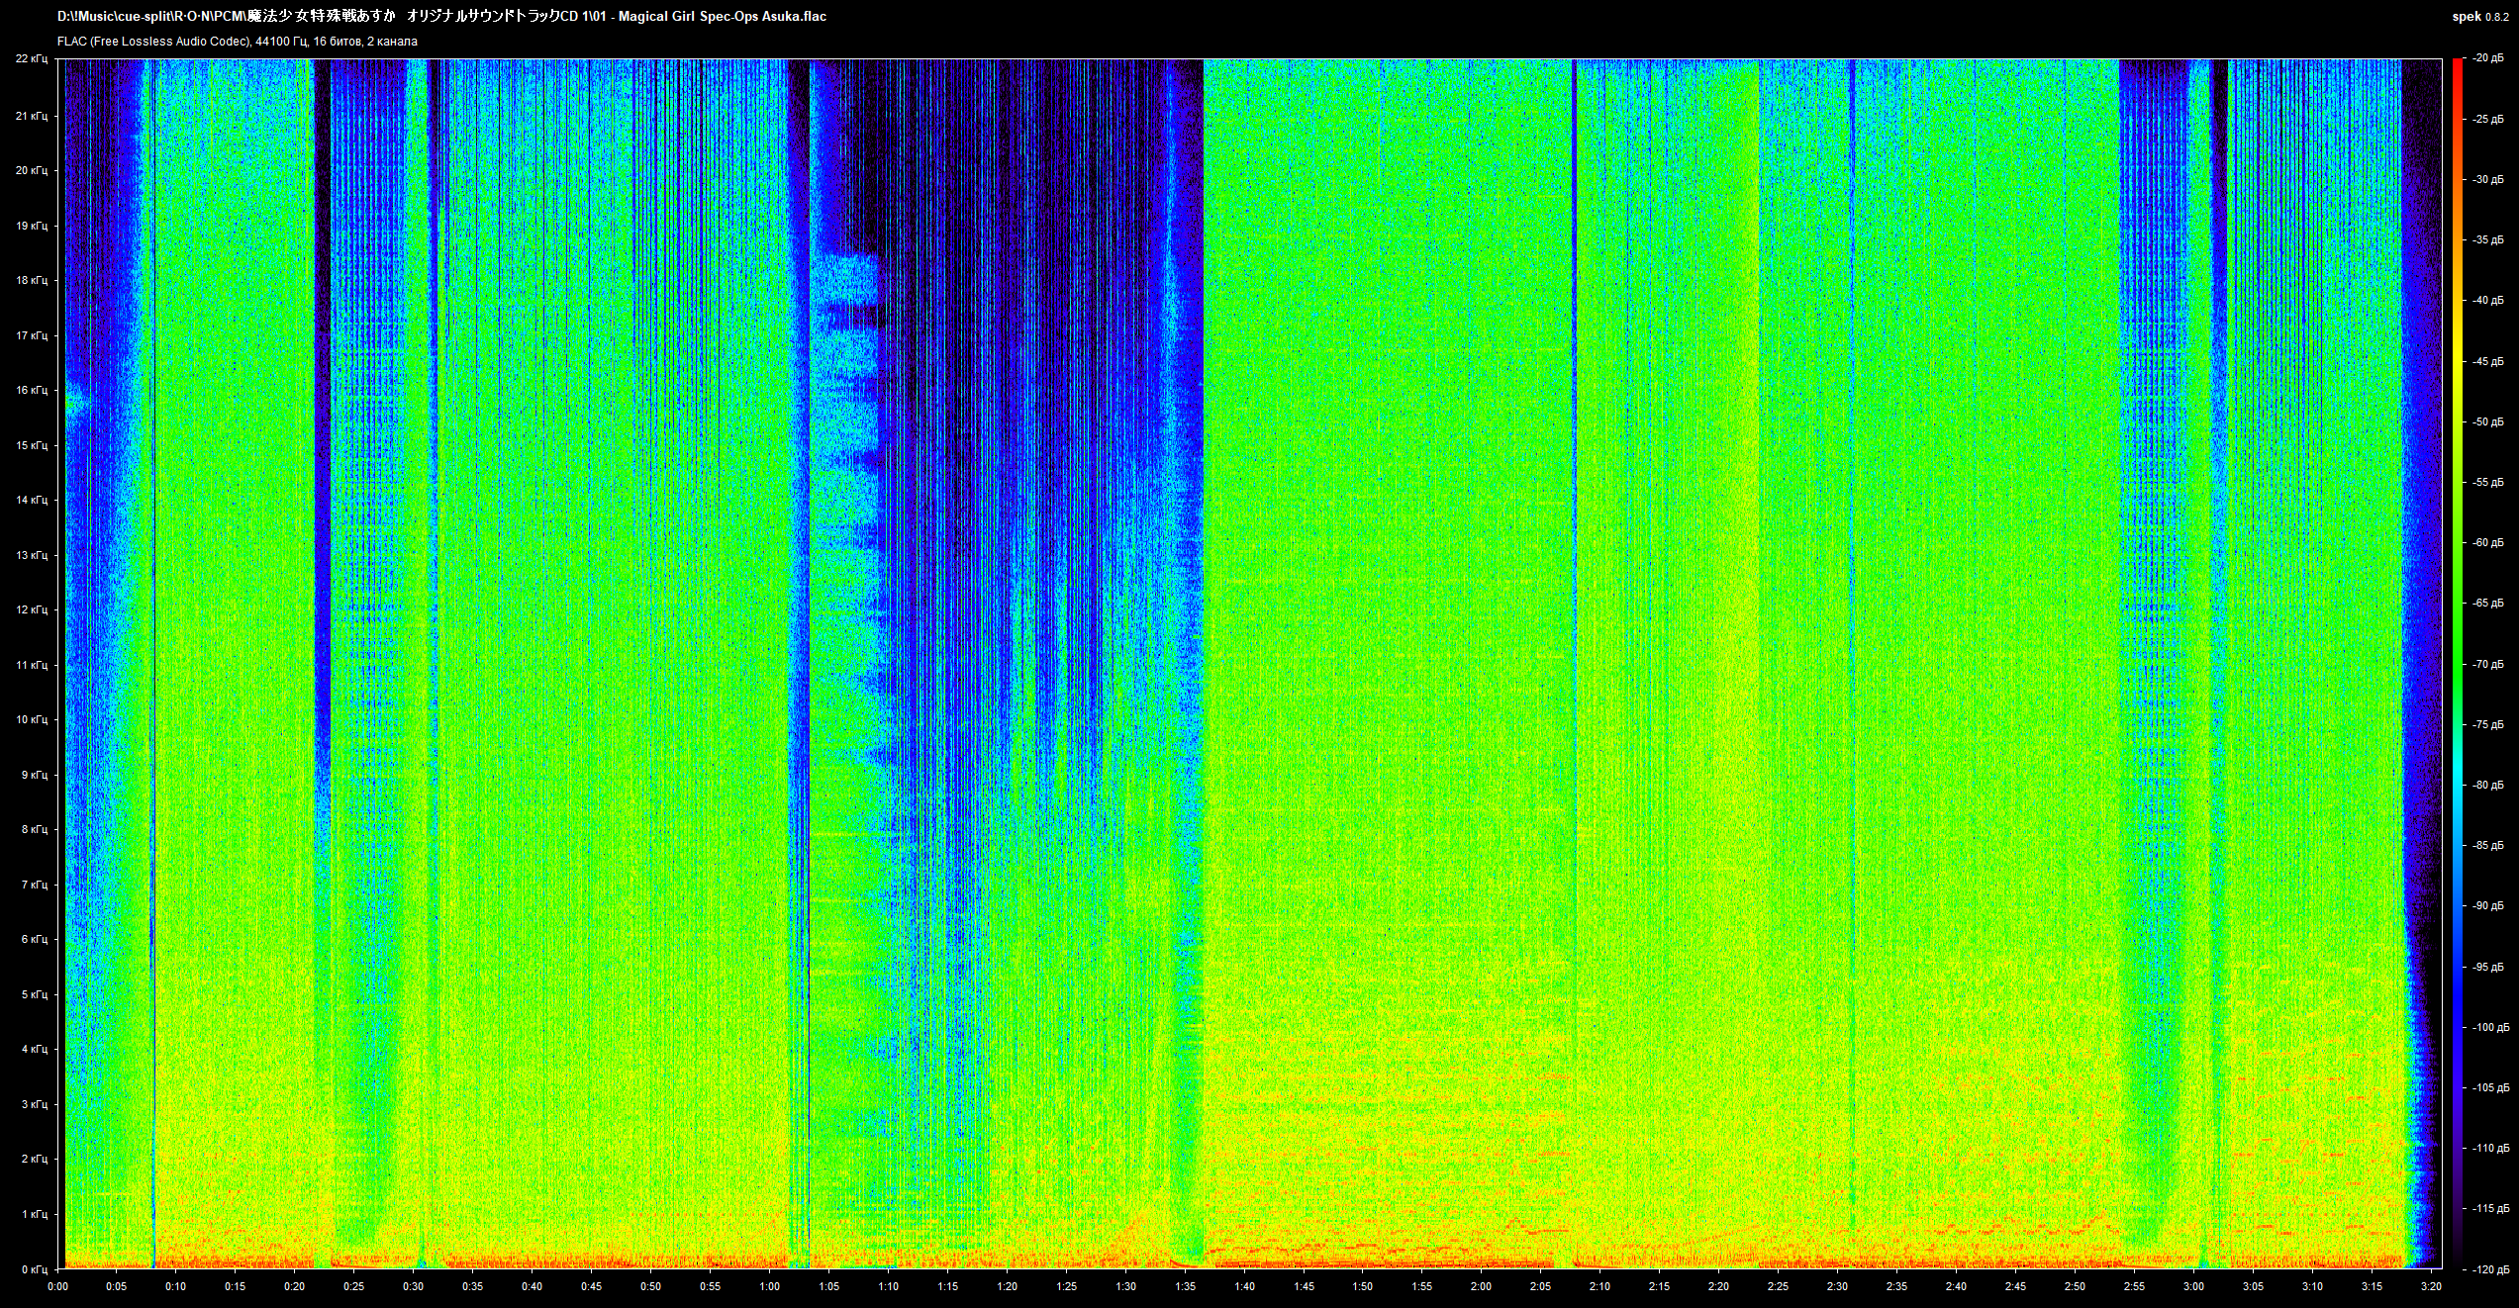Select the "-110 дБ" scale label

pyautogui.click(x=2490, y=1148)
